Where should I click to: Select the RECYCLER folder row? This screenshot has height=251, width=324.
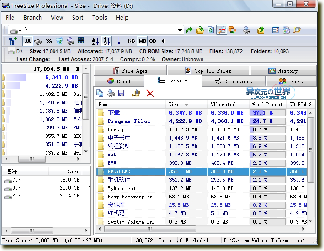[x=201, y=171]
